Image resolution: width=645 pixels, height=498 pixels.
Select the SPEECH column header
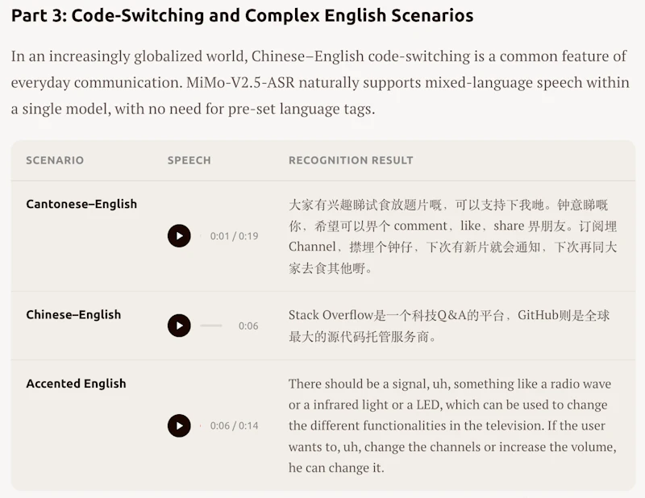click(x=189, y=160)
